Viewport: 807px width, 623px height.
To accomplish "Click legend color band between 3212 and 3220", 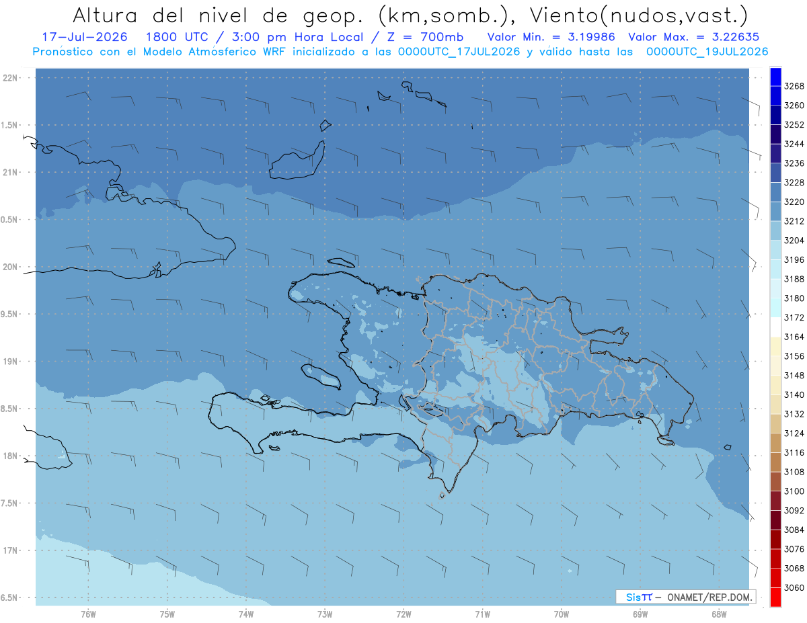I will pyautogui.click(x=775, y=212).
